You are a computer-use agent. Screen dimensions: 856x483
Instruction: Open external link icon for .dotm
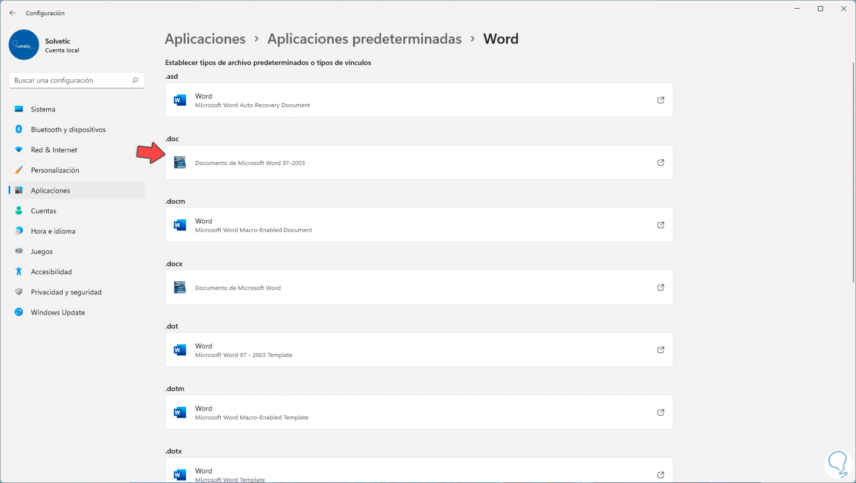coord(660,413)
